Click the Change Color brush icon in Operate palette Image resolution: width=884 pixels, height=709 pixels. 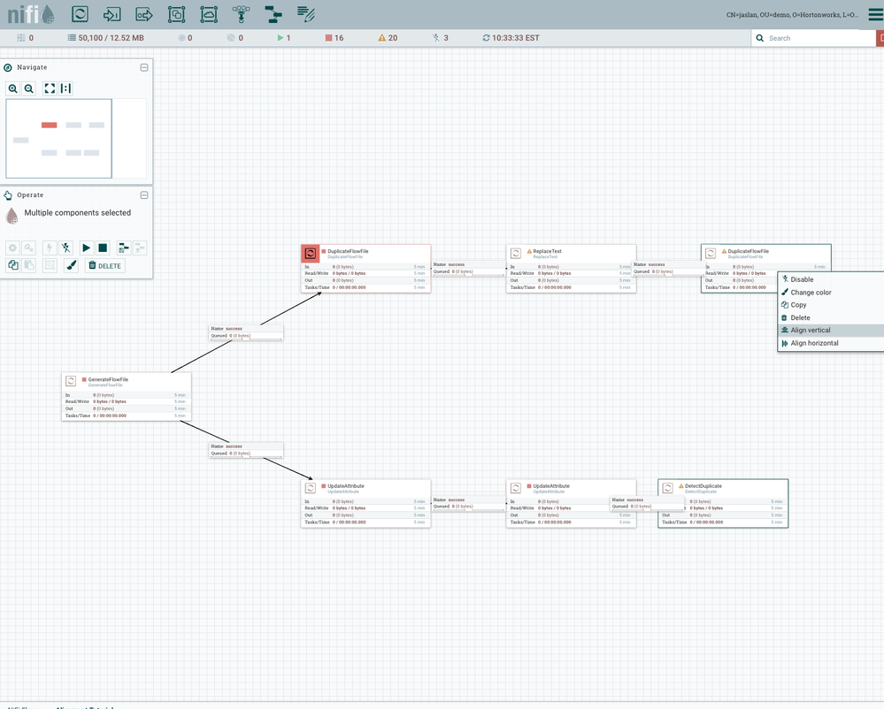[x=73, y=264]
